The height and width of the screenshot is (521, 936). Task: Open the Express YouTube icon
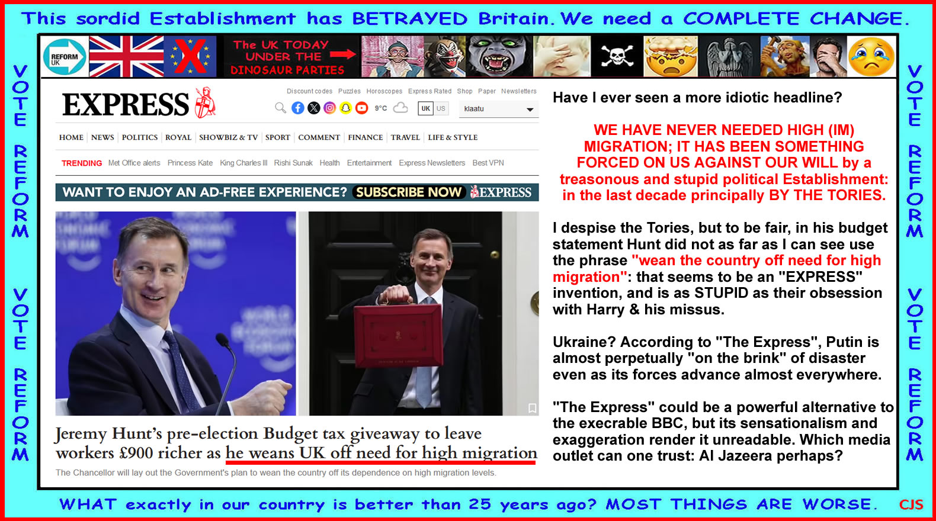pyautogui.click(x=362, y=108)
